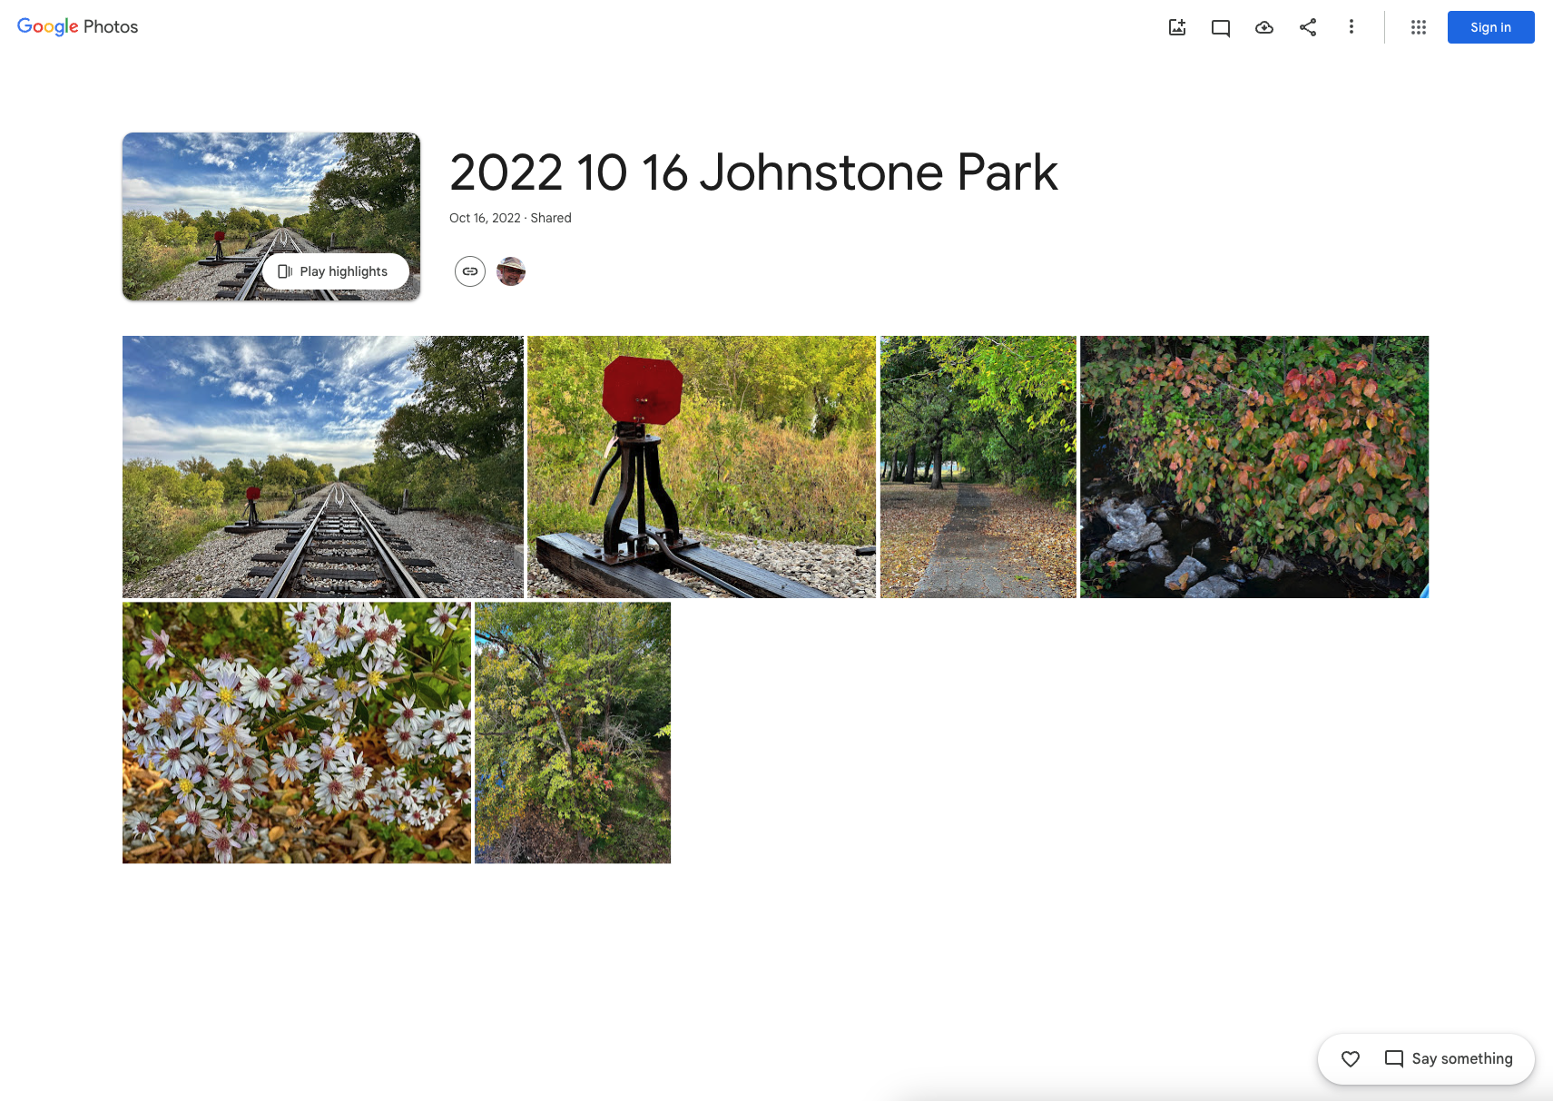Click the album owner's profile avatar
1553x1101 pixels.
(511, 271)
